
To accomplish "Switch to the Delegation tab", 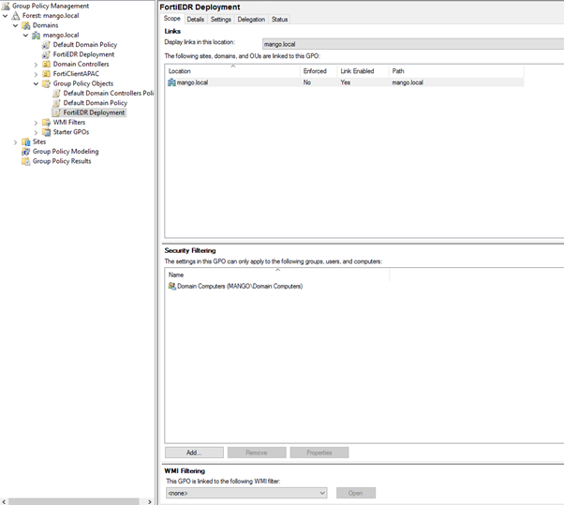I will coord(251,20).
